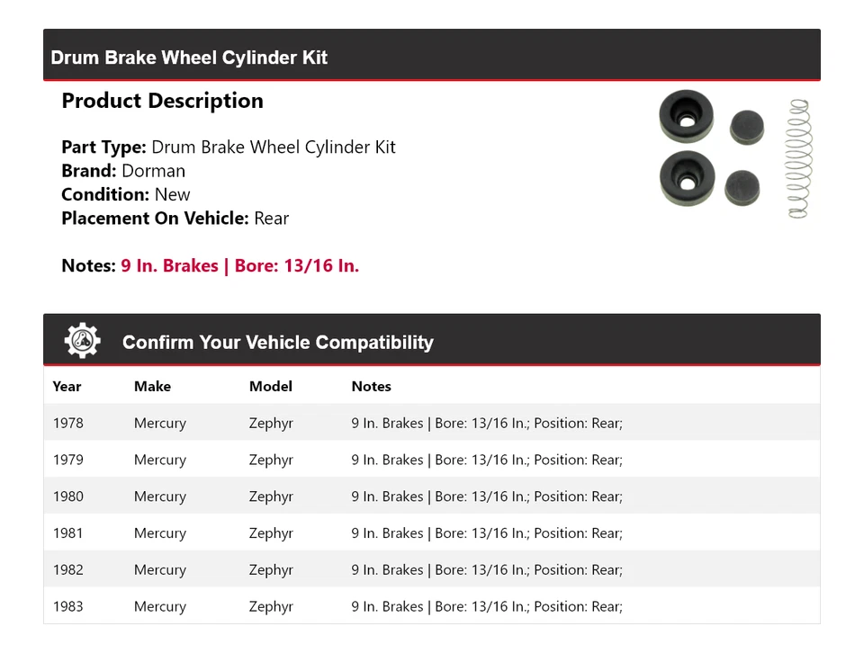The width and height of the screenshot is (864, 653).
Task: Click the Notes column header in table
Action: coord(371,387)
